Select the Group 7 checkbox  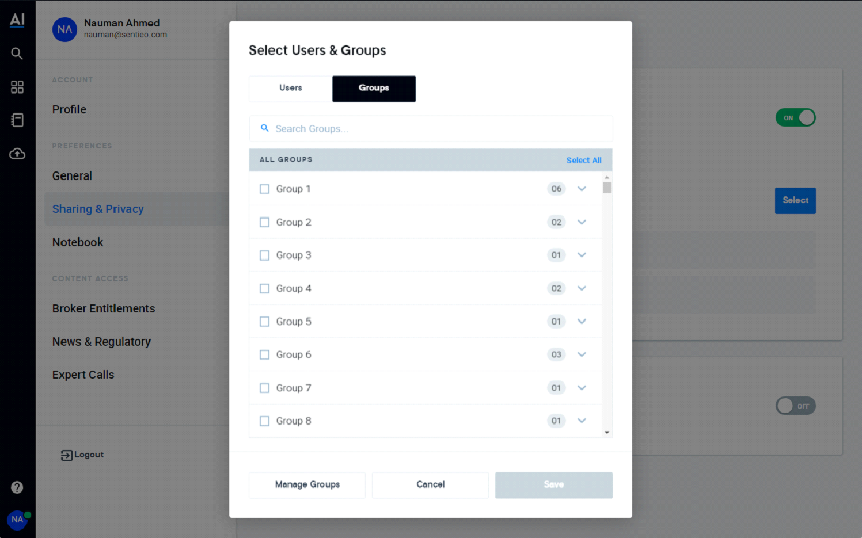(x=264, y=388)
